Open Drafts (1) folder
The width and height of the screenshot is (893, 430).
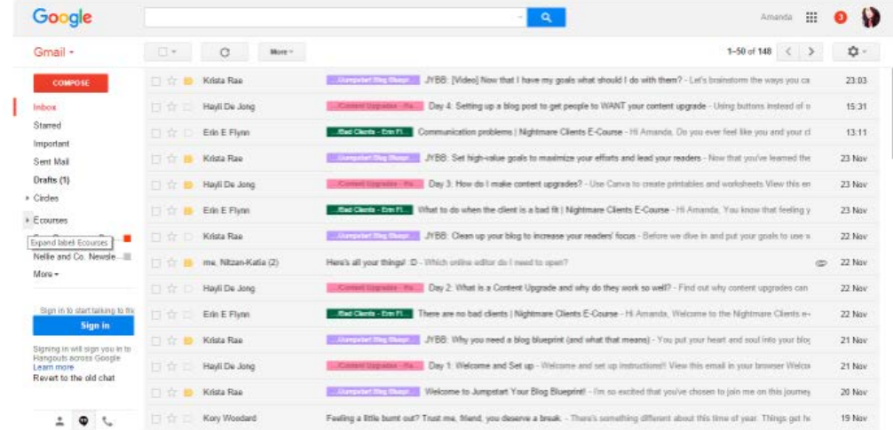(x=51, y=180)
